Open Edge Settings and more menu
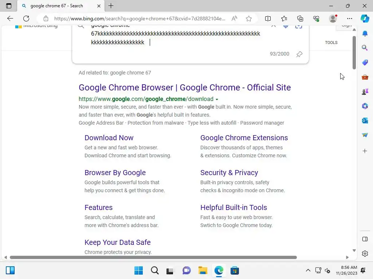 click(349, 19)
